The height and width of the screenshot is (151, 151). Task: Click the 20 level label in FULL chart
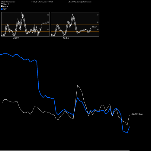98,29
